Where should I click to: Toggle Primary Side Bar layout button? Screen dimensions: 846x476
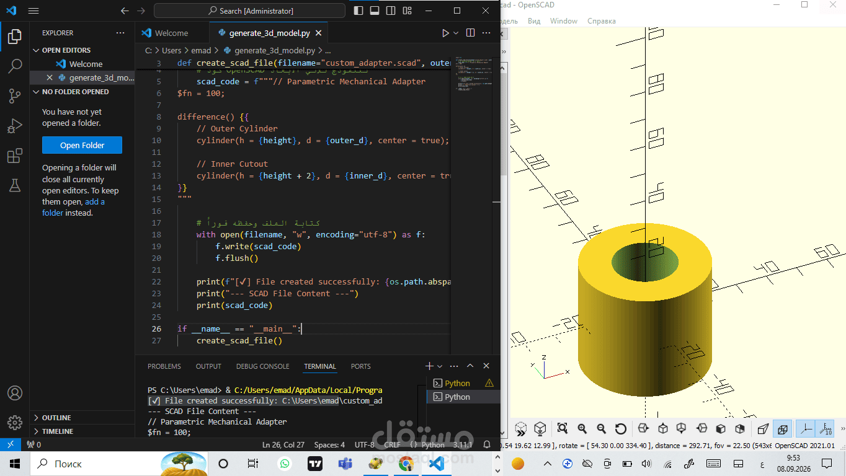pyautogui.click(x=359, y=11)
